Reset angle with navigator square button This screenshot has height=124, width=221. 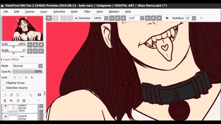pyautogui.click(x=41, y=51)
